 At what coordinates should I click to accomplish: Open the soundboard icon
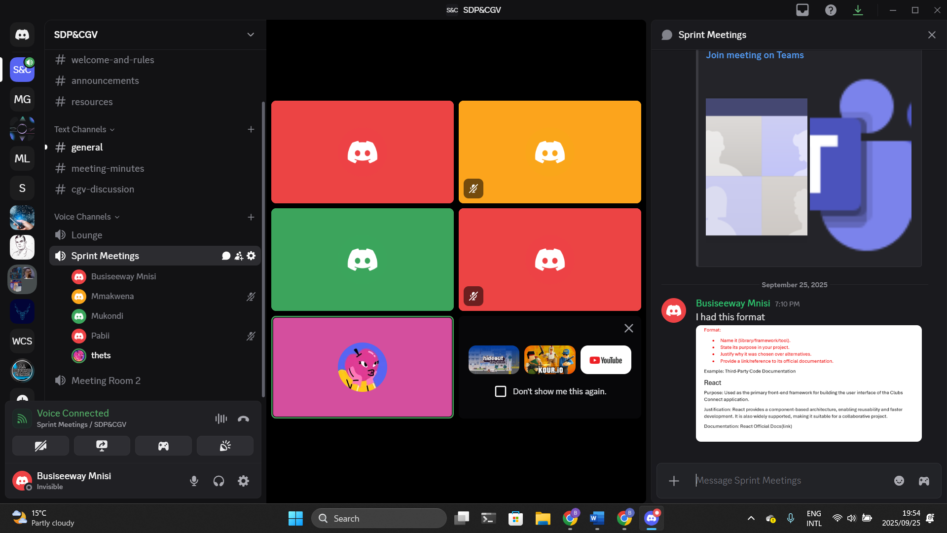pyautogui.click(x=225, y=446)
